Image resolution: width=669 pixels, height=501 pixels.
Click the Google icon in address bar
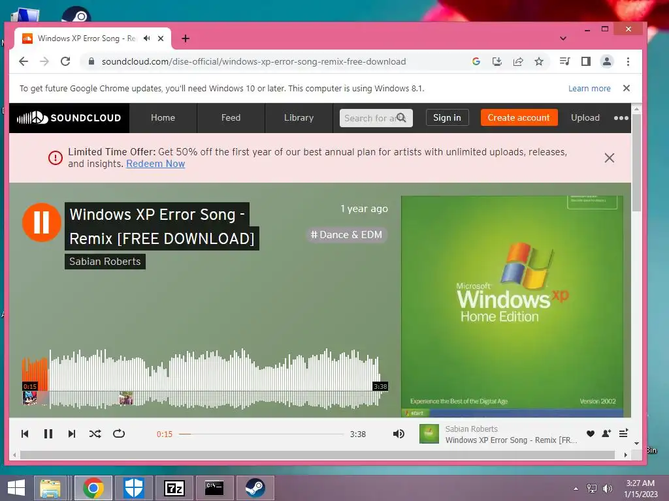coord(476,61)
